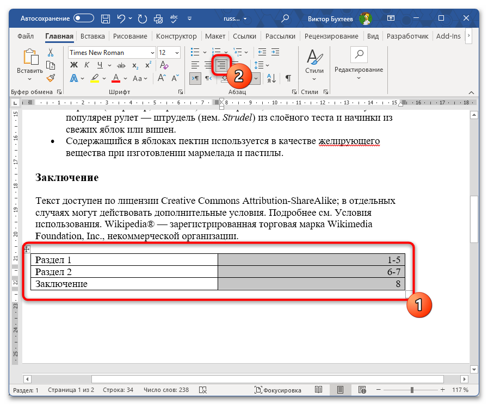Adjust the zoom slider handle
488x405 pixels.
click(412, 390)
